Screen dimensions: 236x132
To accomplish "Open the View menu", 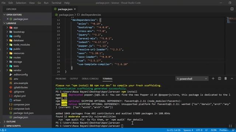I will point(32,3).
